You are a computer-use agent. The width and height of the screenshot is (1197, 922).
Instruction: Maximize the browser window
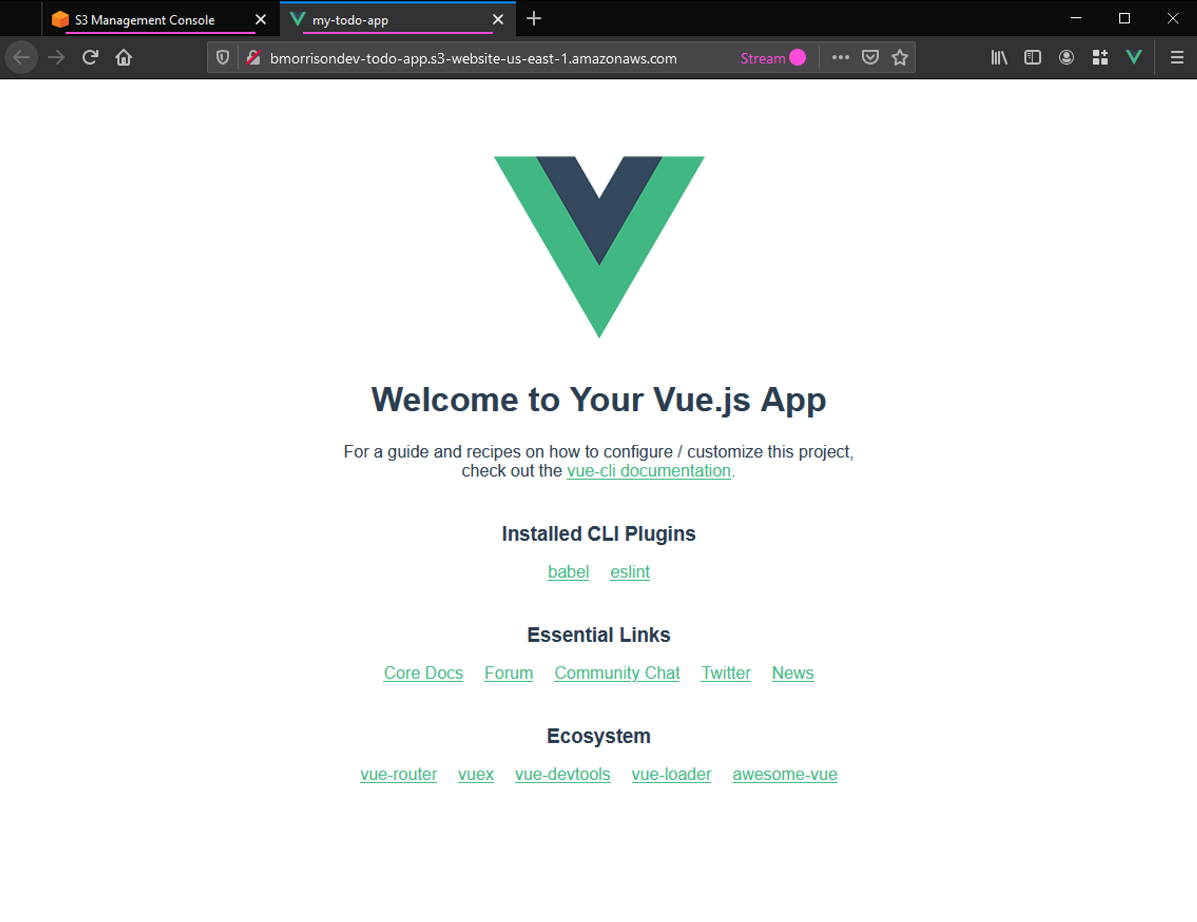tap(1124, 19)
